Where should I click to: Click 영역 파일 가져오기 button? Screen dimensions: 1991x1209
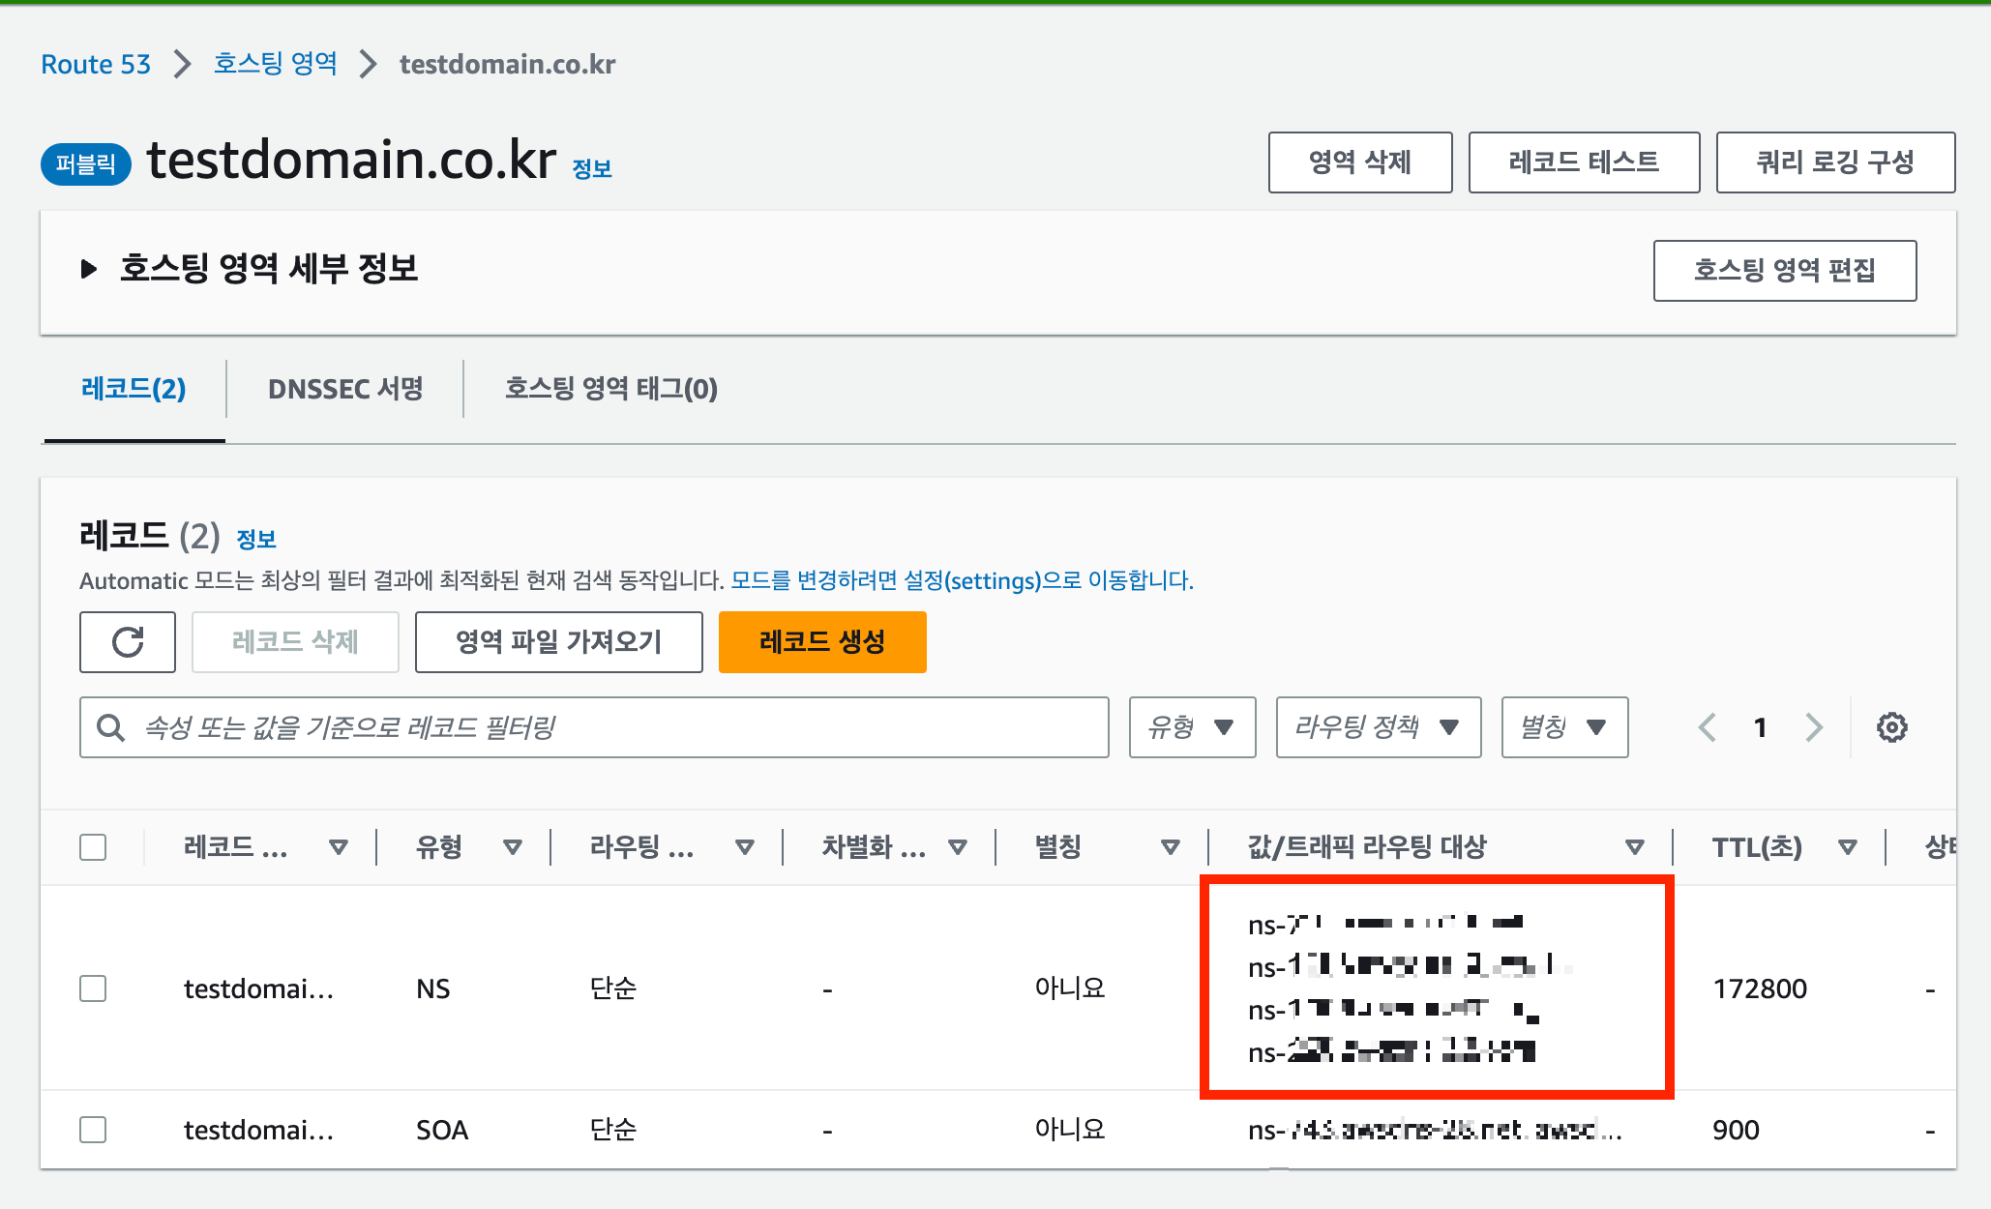[x=558, y=642]
